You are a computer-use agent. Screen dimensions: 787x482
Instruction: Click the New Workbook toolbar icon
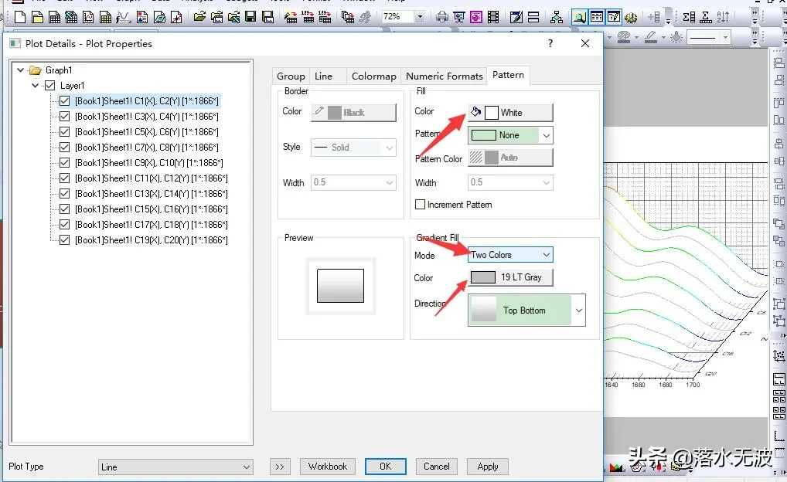coord(54,17)
